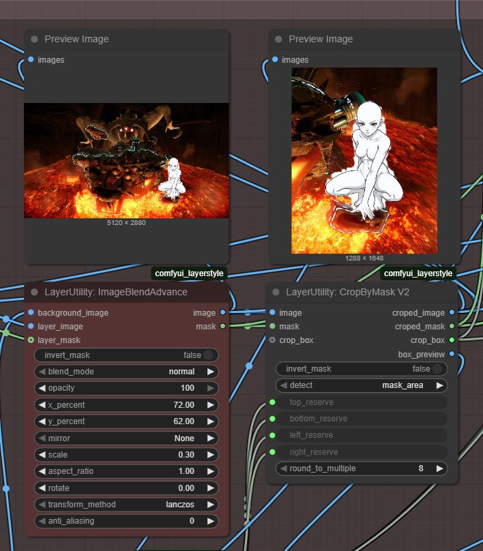Viewport: 483px width, 551px height.
Task: Click the crop_box input port
Action: (x=273, y=340)
